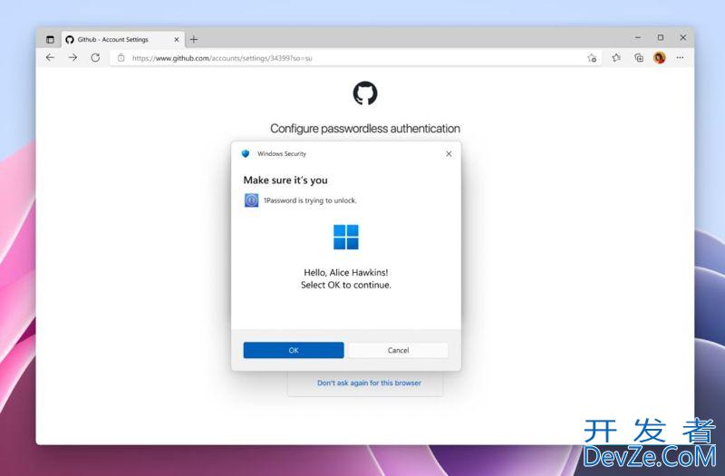Open a new tab with the plus button
Viewport: 725px width, 476px height.
194,40
